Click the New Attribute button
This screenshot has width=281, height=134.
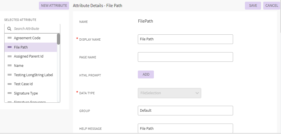[54, 6]
